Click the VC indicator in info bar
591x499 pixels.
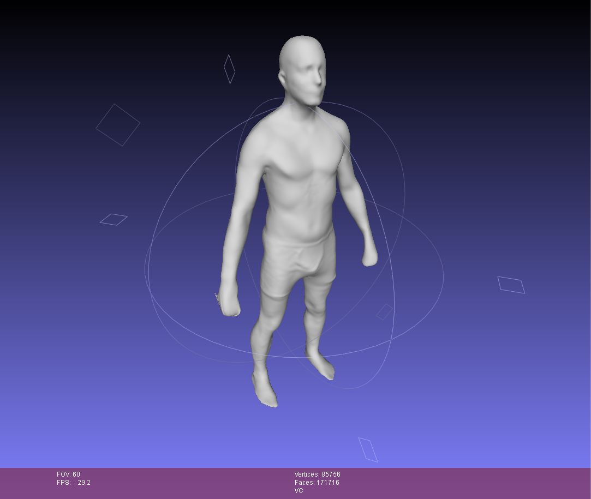click(x=299, y=491)
